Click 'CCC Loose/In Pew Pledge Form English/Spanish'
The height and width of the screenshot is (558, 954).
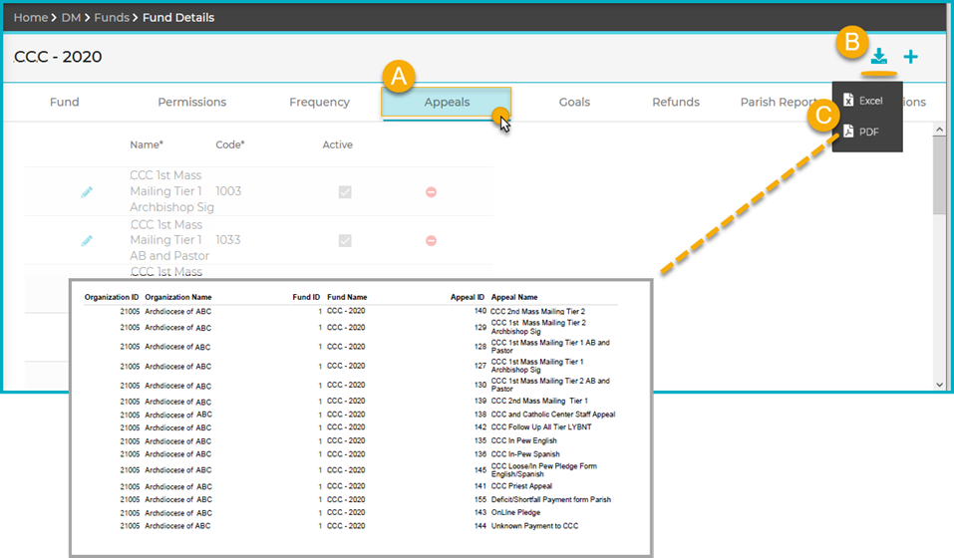click(x=544, y=470)
